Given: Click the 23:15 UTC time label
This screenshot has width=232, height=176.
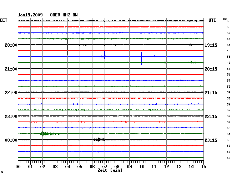Looking at the screenshot, I should pos(211,140).
